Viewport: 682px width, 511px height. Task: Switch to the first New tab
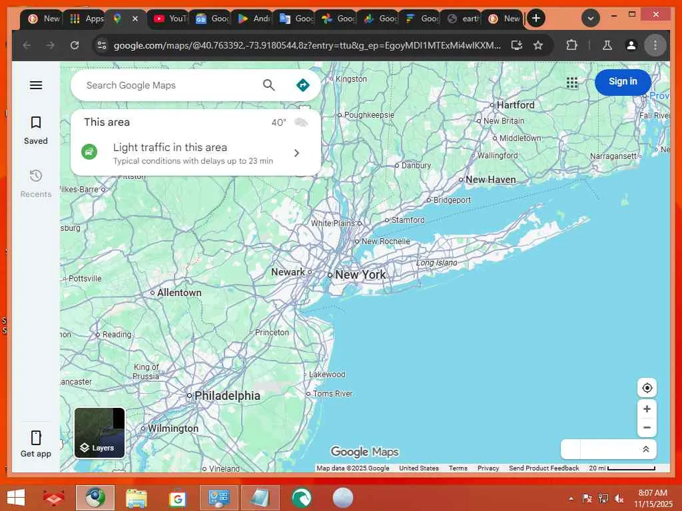43,19
